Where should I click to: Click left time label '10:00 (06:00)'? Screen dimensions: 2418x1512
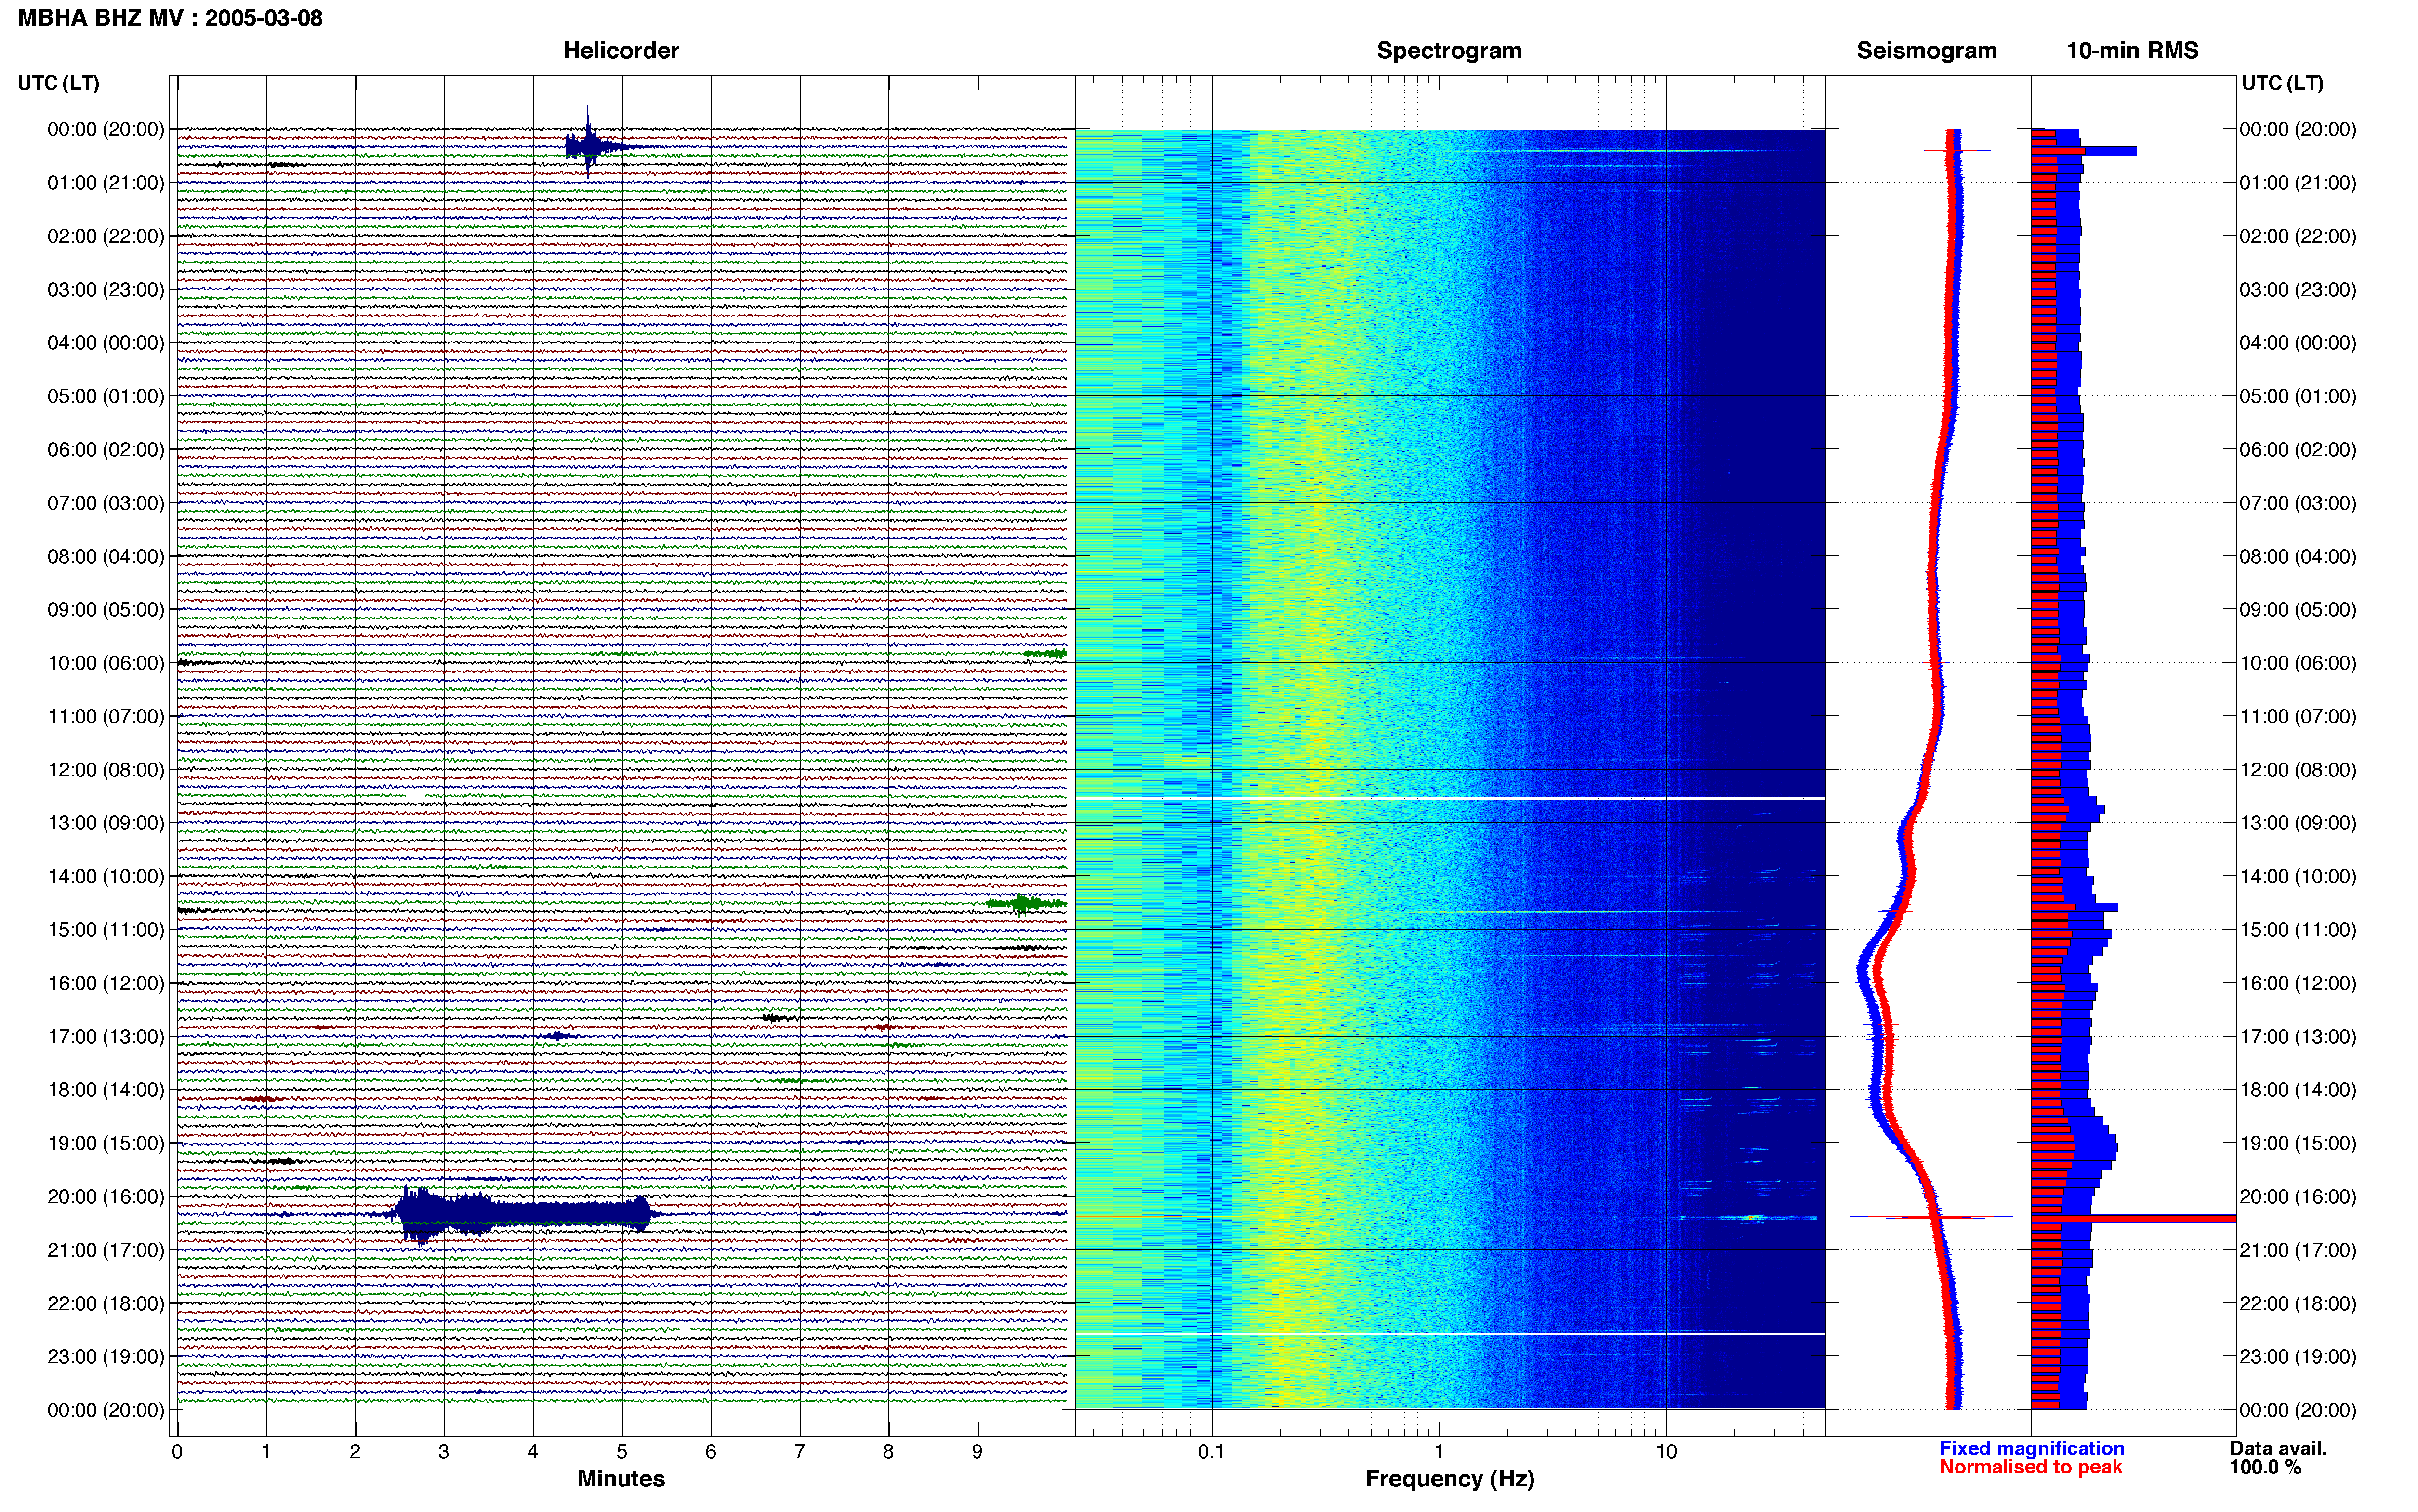tap(106, 663)
